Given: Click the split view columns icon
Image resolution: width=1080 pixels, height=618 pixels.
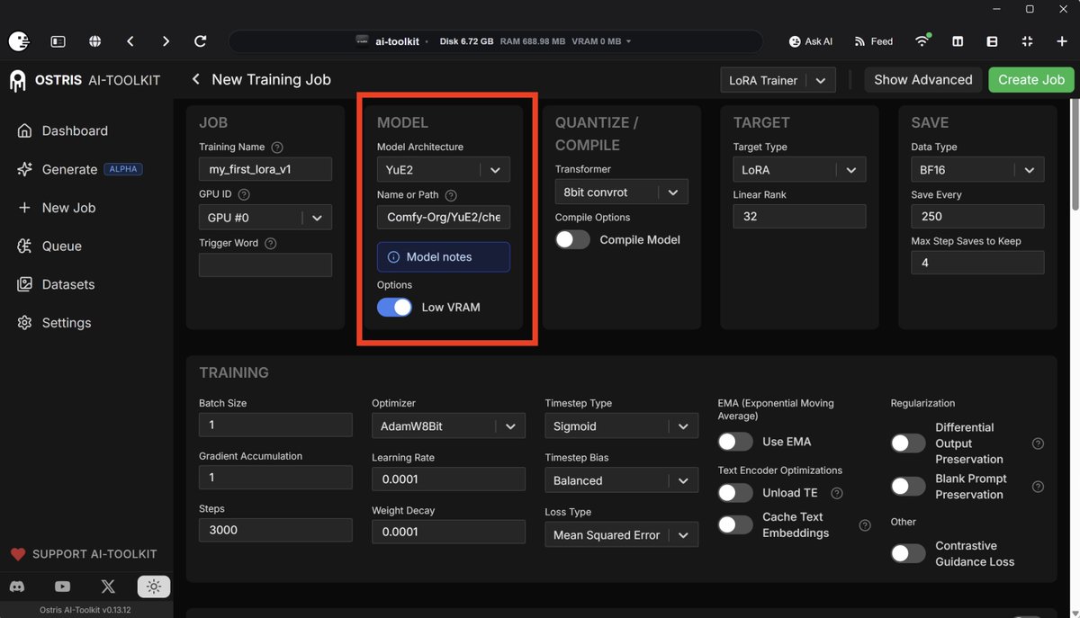Looking at the screenshot, I should pos(958,41).
